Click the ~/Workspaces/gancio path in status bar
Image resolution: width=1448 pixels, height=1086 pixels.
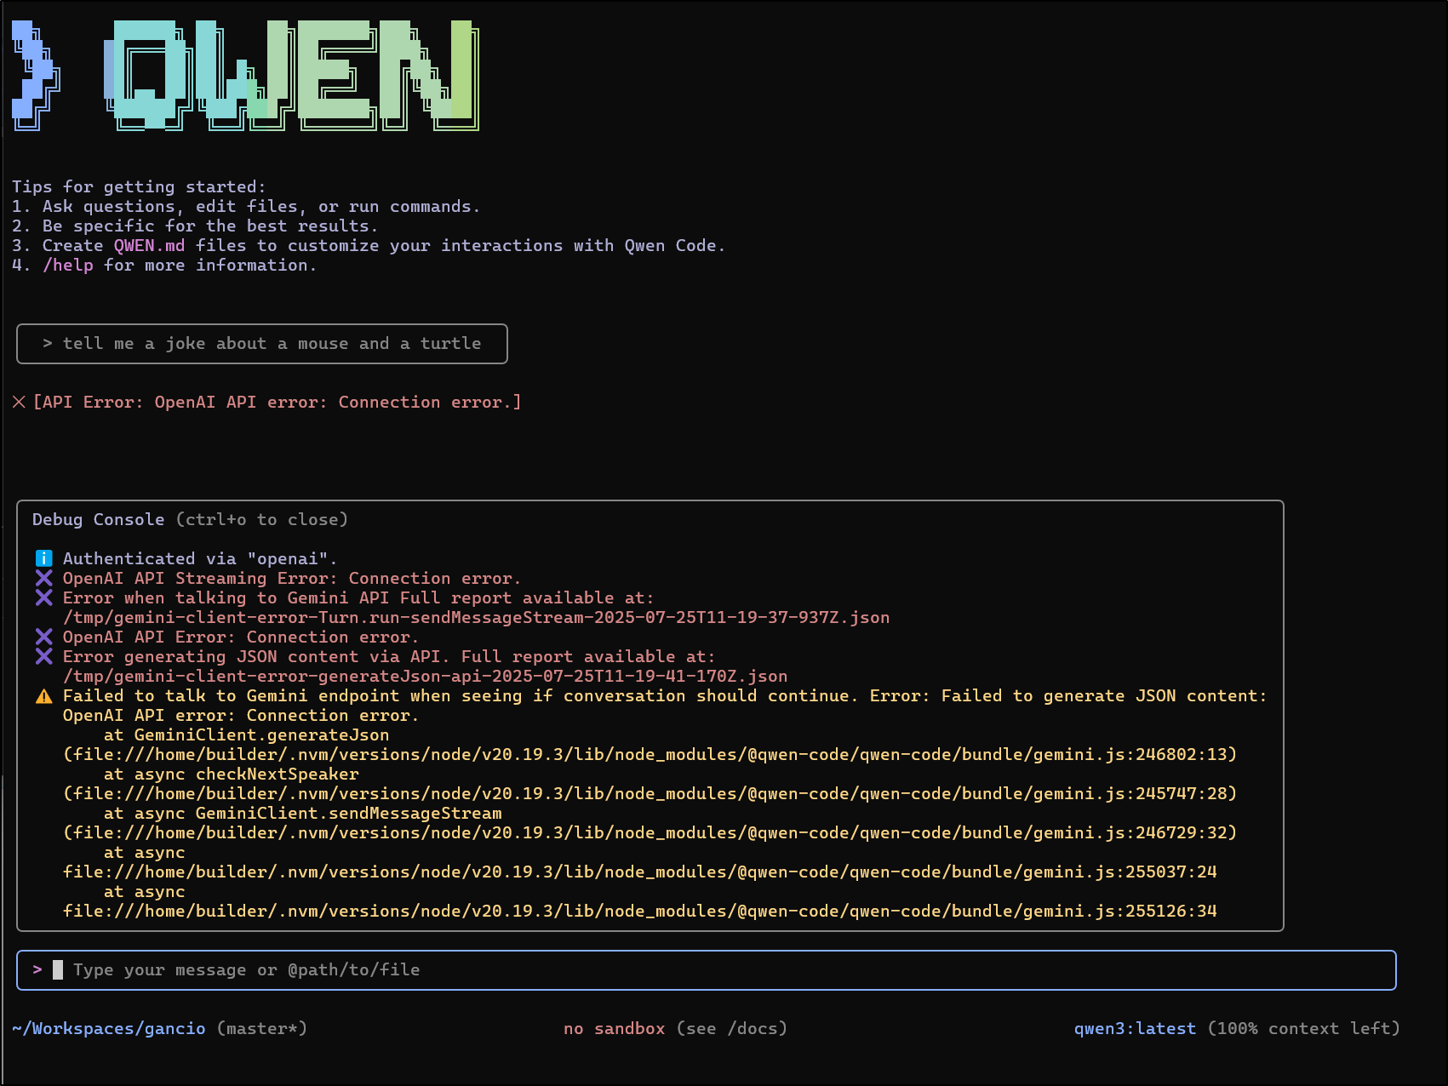[109, 1028]
